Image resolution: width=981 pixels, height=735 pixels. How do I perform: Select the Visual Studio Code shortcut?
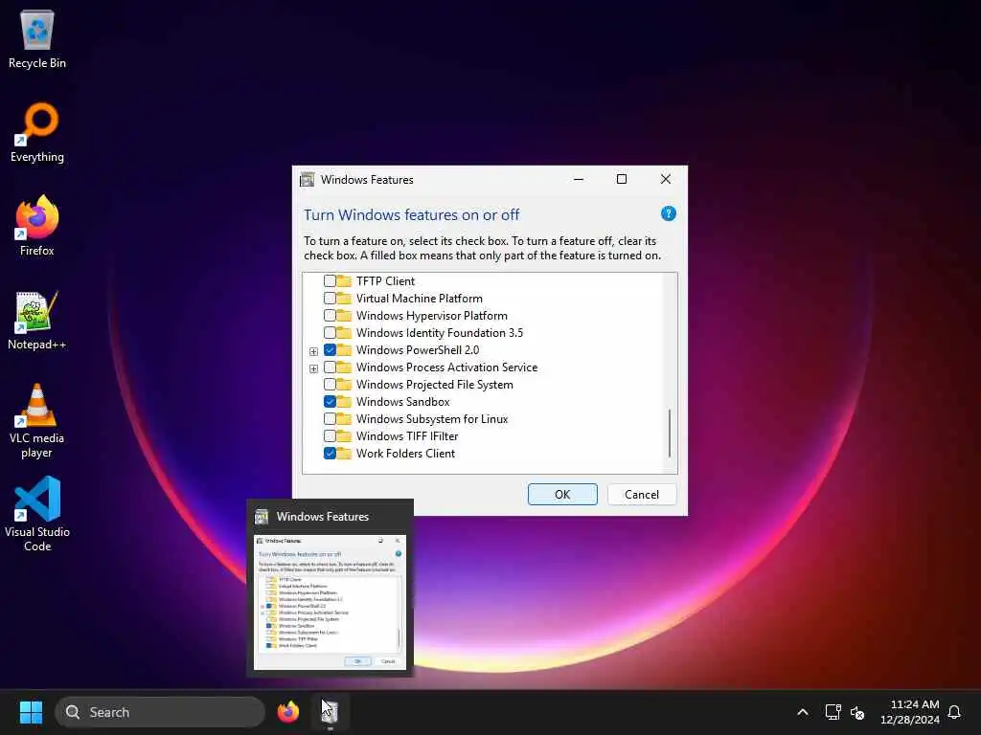pos(37,514)
